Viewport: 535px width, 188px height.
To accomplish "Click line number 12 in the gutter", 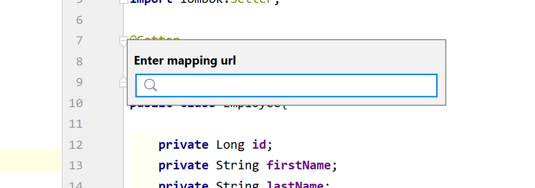I will tap(76, 145).
